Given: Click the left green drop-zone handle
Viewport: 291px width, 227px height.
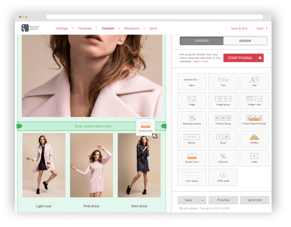Looking at the screenshot, I should [19, 126].
